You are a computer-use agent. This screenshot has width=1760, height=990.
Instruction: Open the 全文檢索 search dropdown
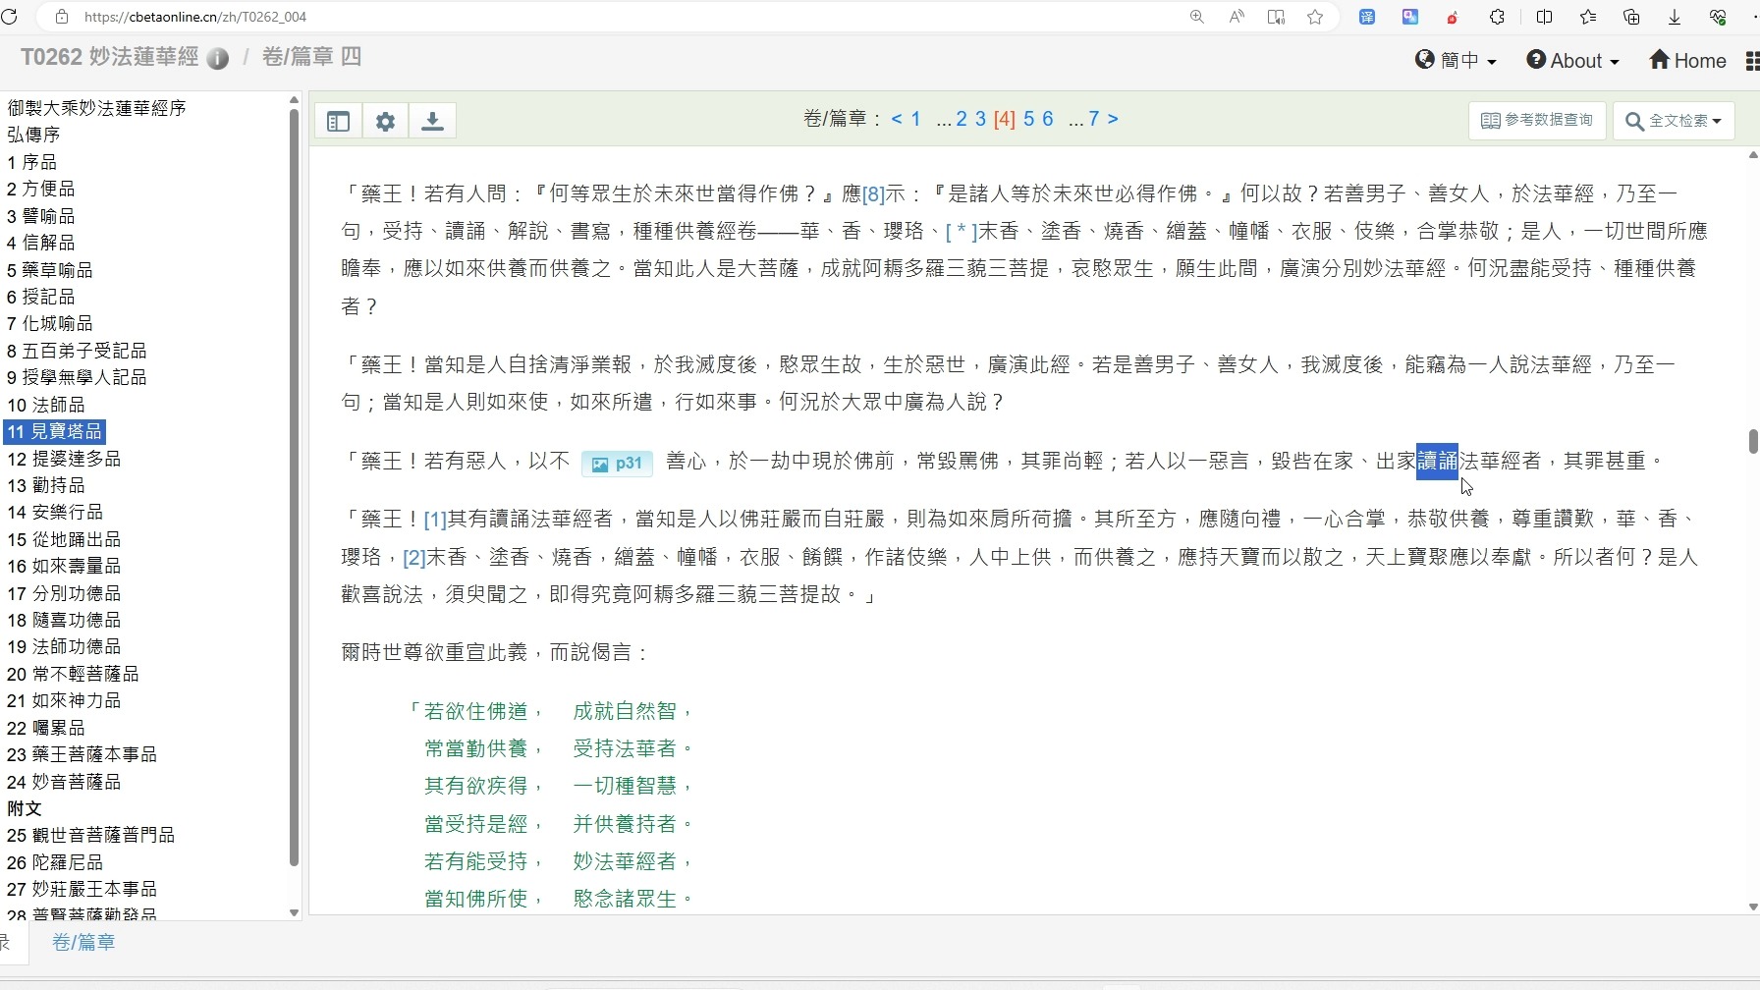coord(1674,121)
